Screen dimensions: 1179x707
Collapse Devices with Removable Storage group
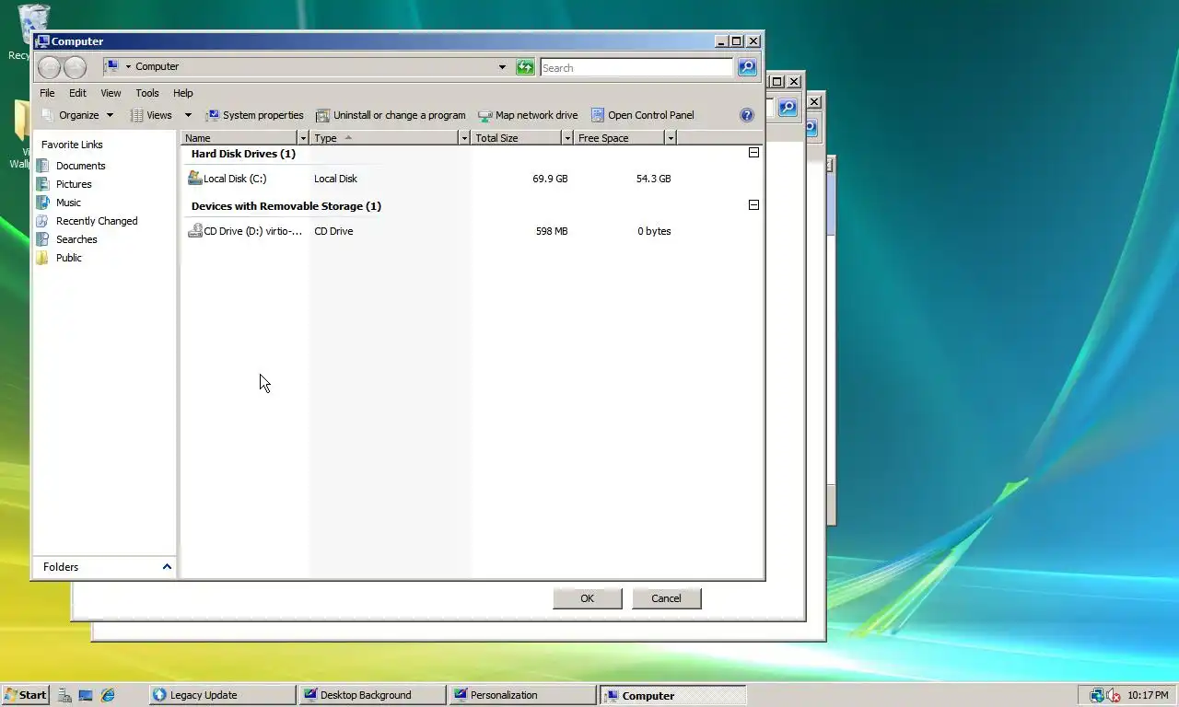click(753, 205)
